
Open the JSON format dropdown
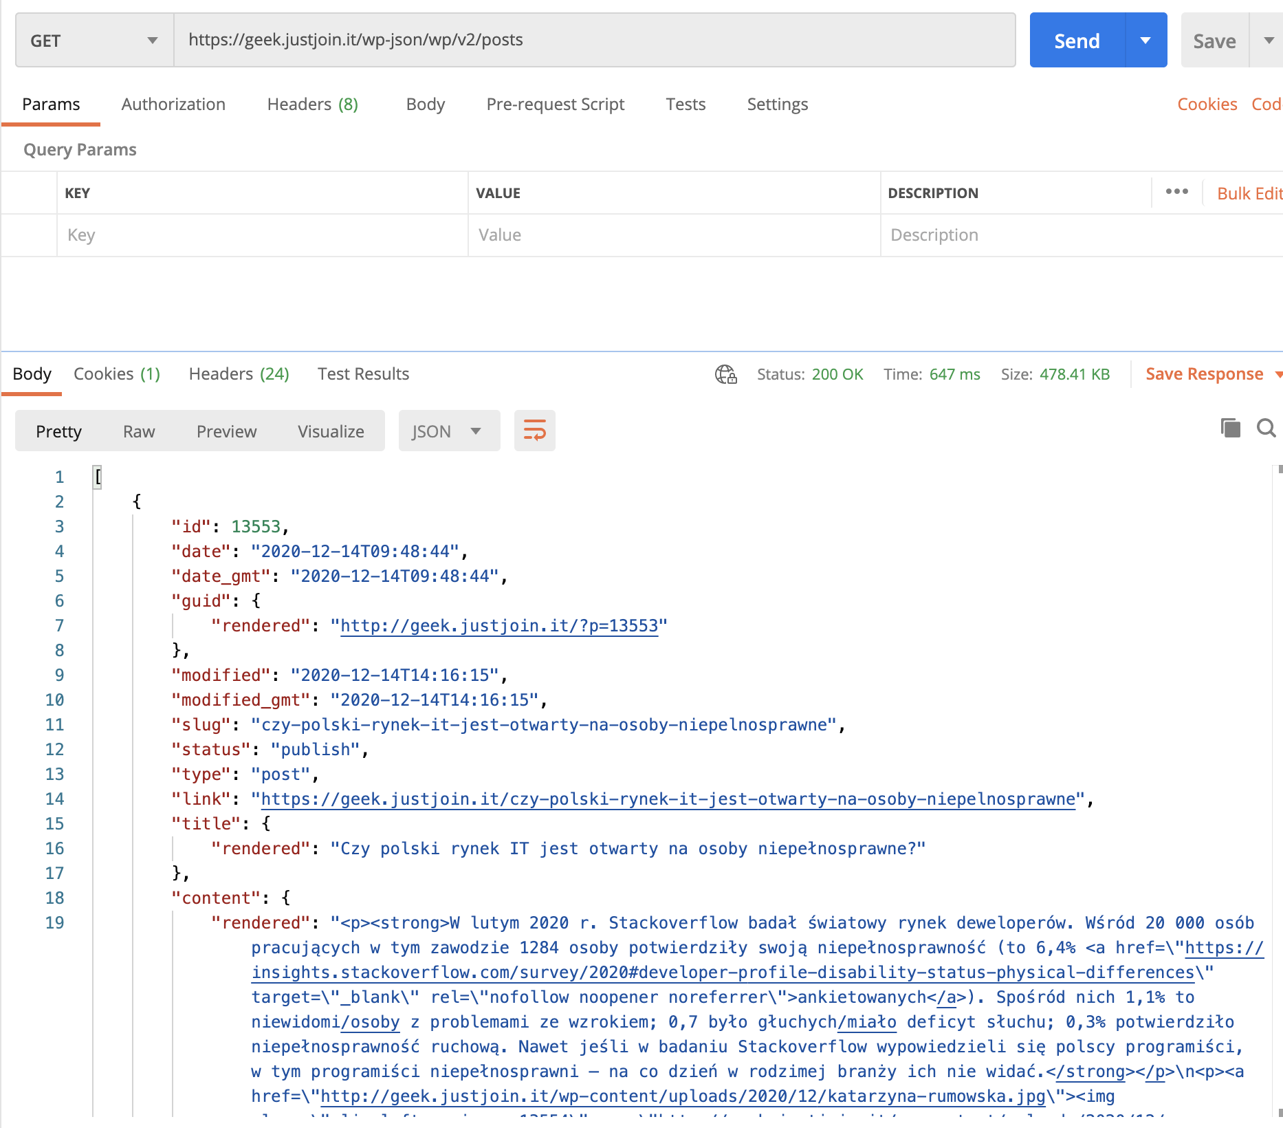[449, 431]
